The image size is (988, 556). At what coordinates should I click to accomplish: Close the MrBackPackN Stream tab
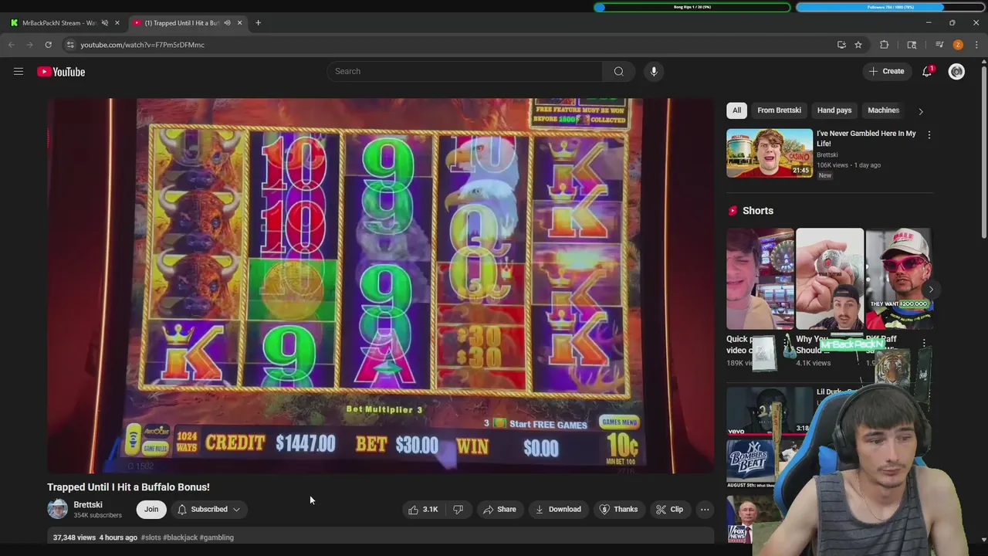coord(117,22)
